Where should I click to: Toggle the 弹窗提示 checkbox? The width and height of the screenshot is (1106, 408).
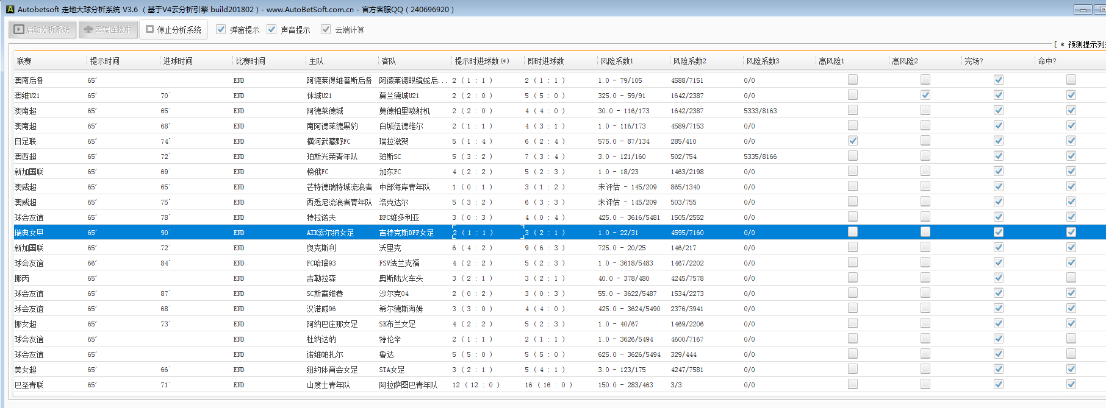[x=221, y=29]
